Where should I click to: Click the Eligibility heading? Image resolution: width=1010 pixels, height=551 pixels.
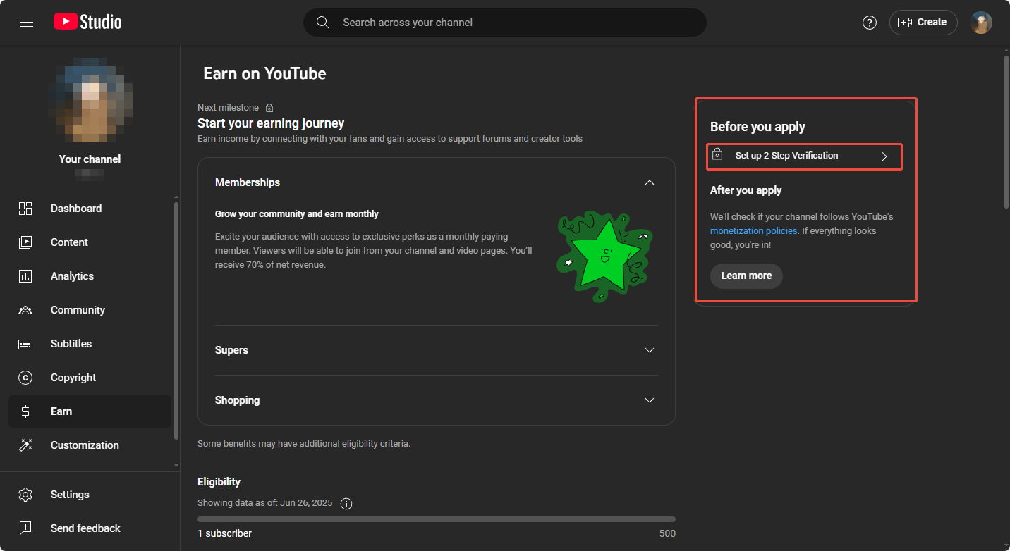pos(219,482)
